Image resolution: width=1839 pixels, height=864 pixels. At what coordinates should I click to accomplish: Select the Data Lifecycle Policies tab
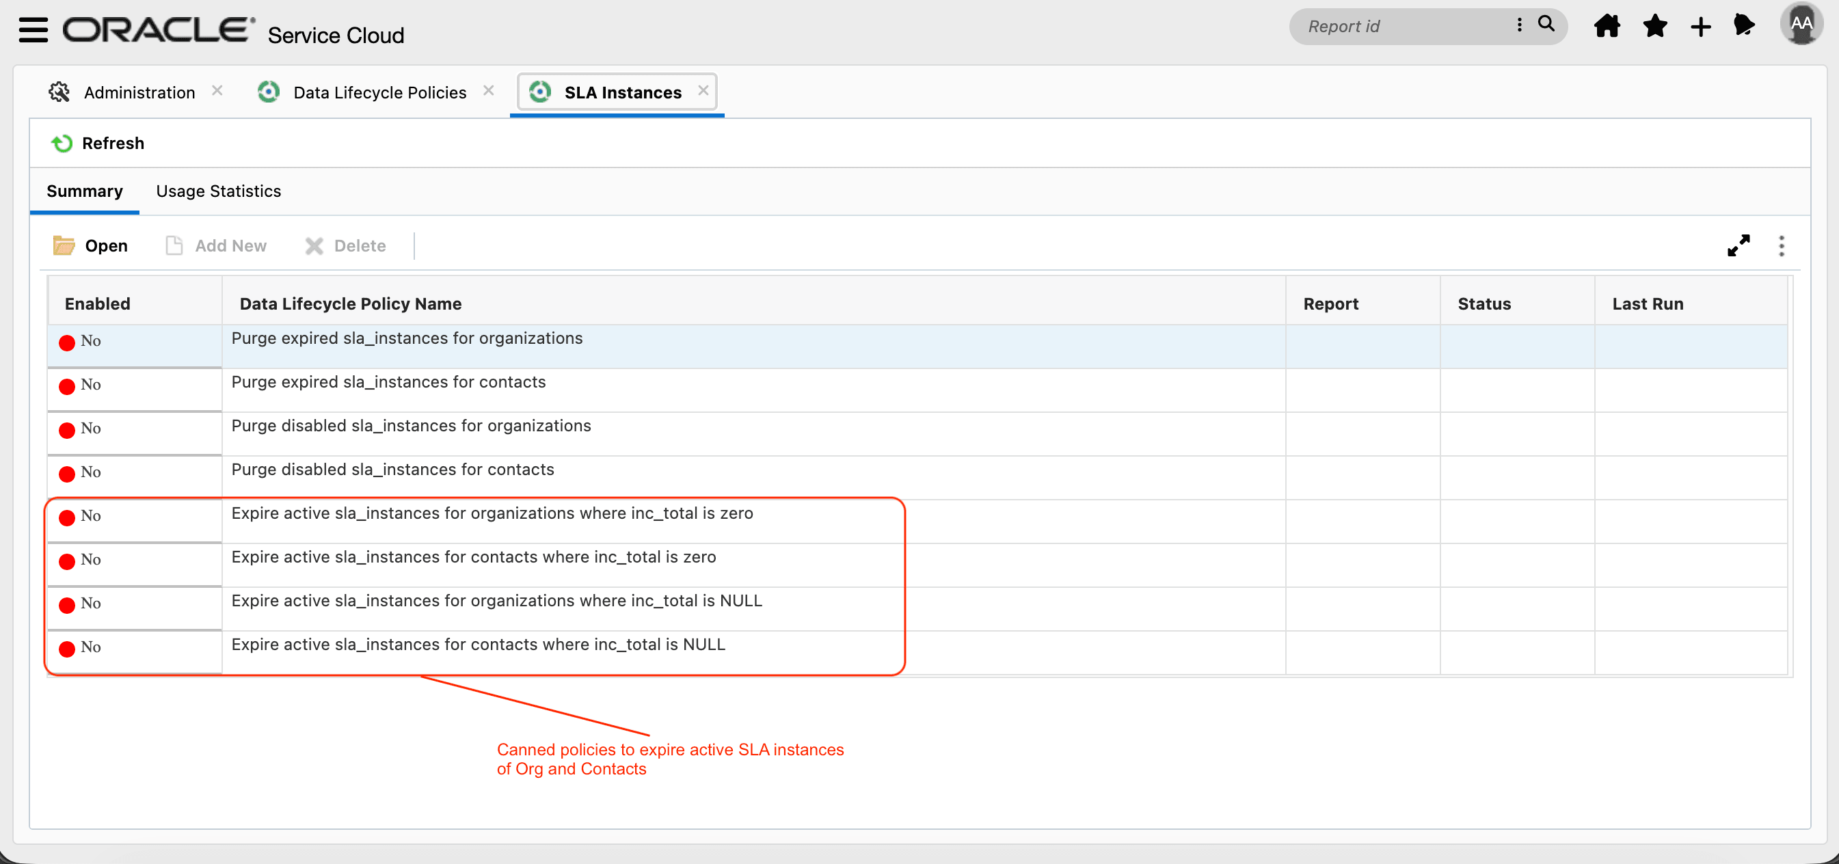[x=379, y=92]
